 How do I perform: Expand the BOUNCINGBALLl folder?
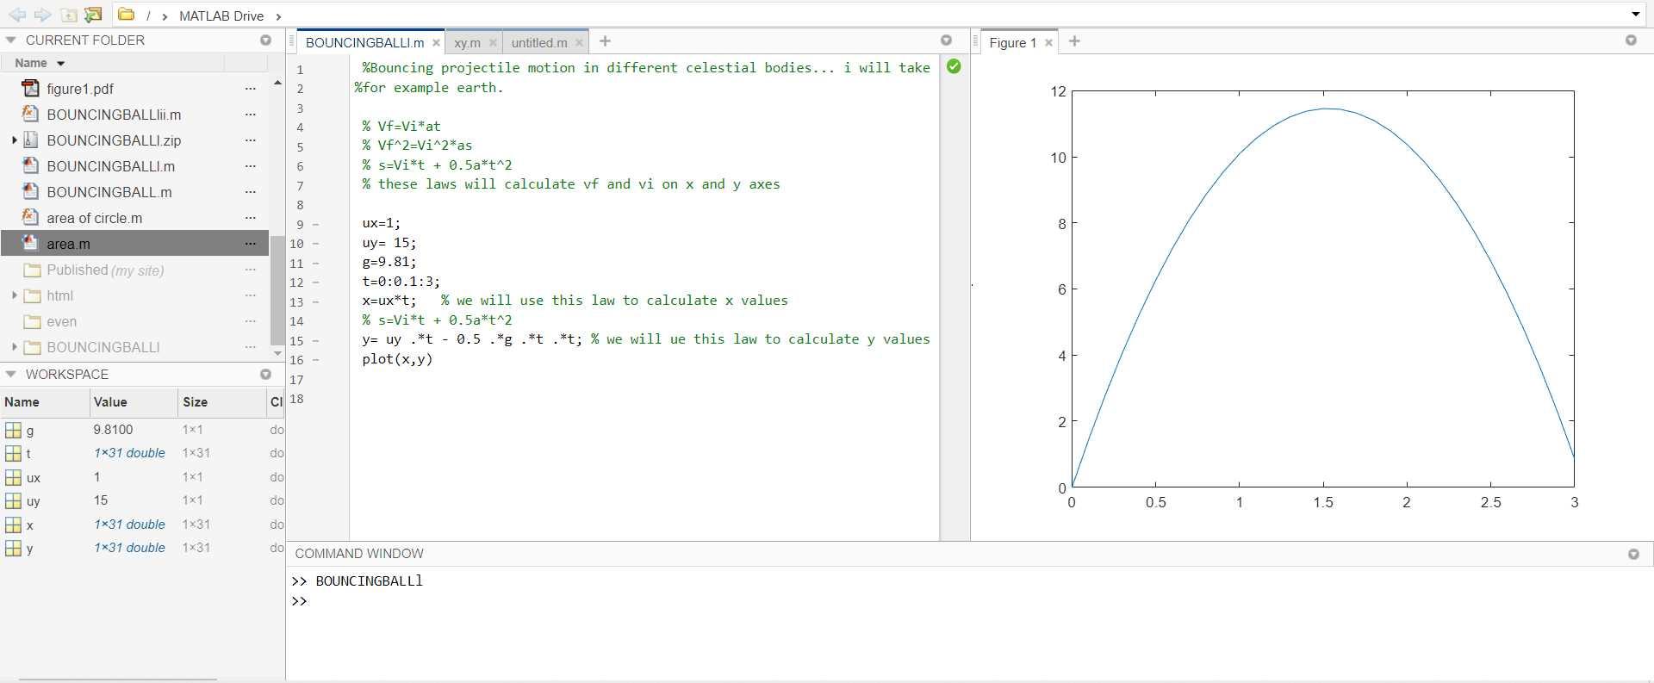pyautogui.click(x=14, y=346)
